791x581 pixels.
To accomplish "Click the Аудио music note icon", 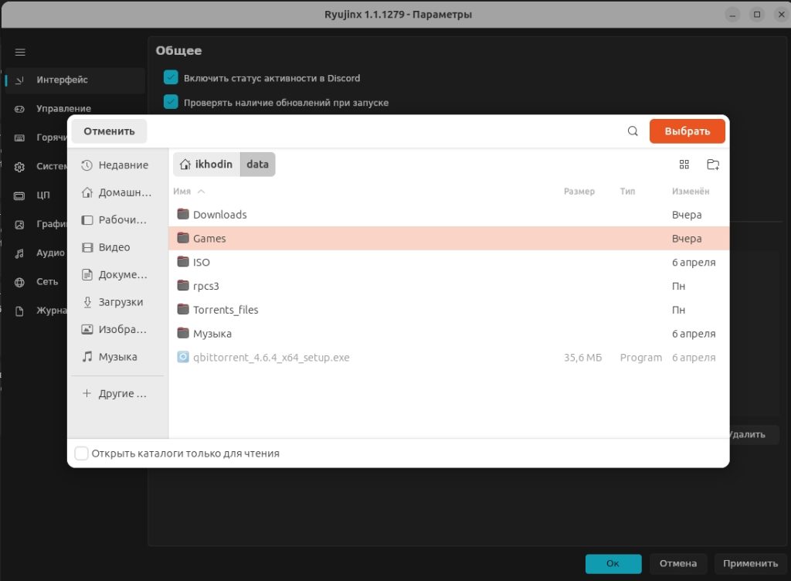I will [x=19, y=253].
